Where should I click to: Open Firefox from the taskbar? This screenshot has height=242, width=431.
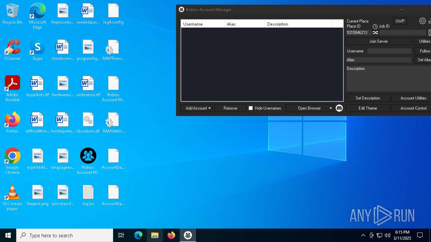click(171, 235)
